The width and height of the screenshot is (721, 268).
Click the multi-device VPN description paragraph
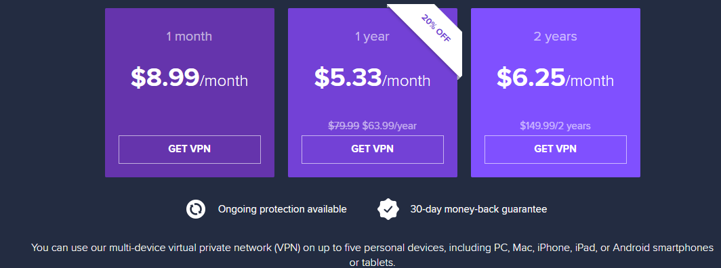(x=373, y=255)
